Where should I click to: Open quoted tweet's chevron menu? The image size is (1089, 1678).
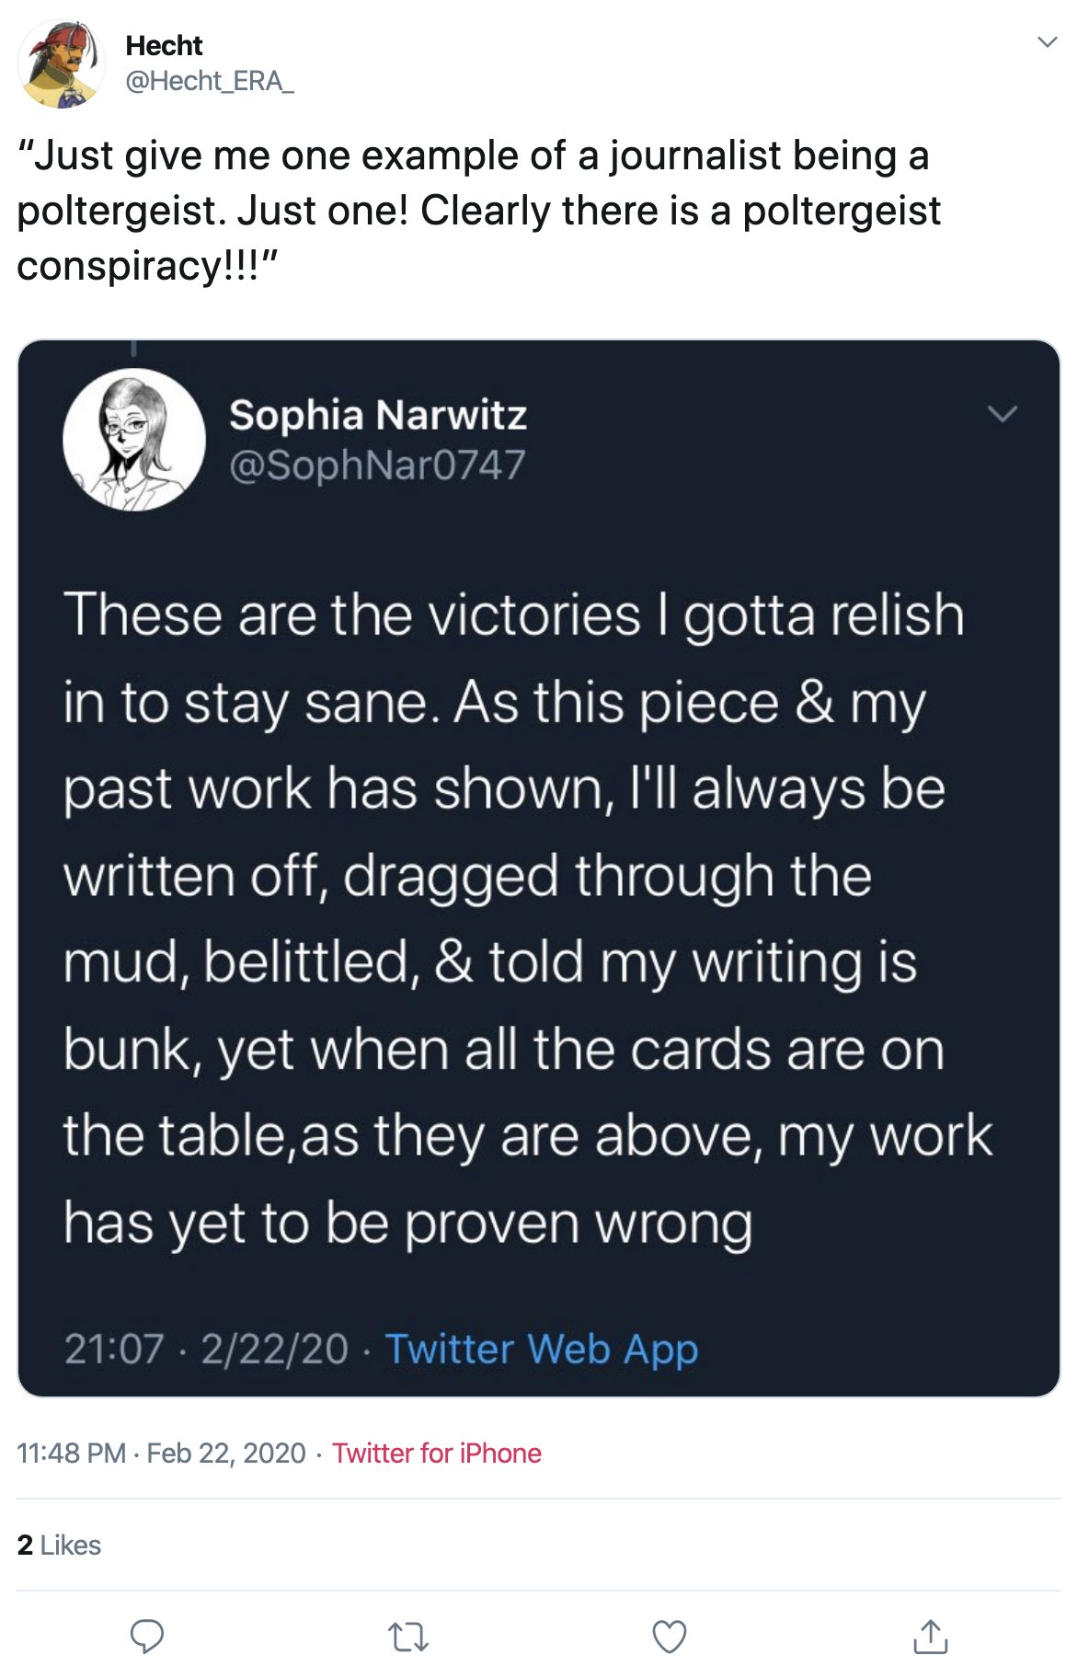[1003, 414]
